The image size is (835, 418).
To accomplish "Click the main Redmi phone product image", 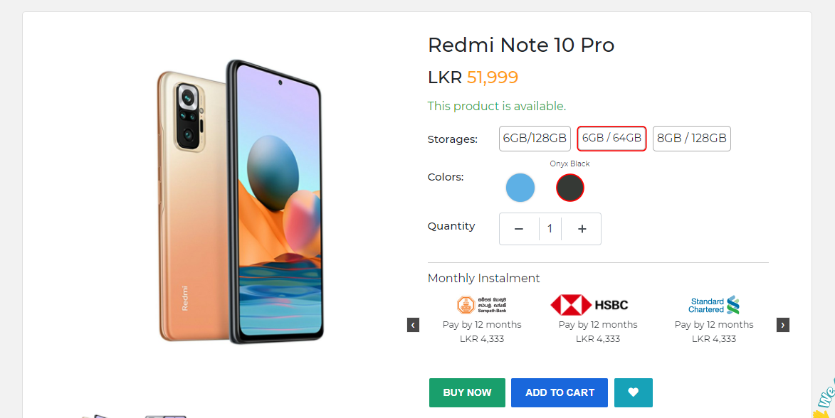I will [x=241, y=202].
